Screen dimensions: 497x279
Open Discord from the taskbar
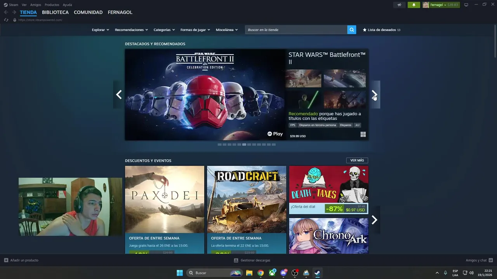pos(283,273)
